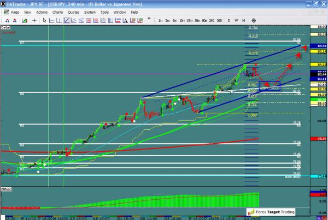This screenshot has height=220, width=328.
Task: Select the Weekly (W) timeframe button
Action: click(236, 21)
